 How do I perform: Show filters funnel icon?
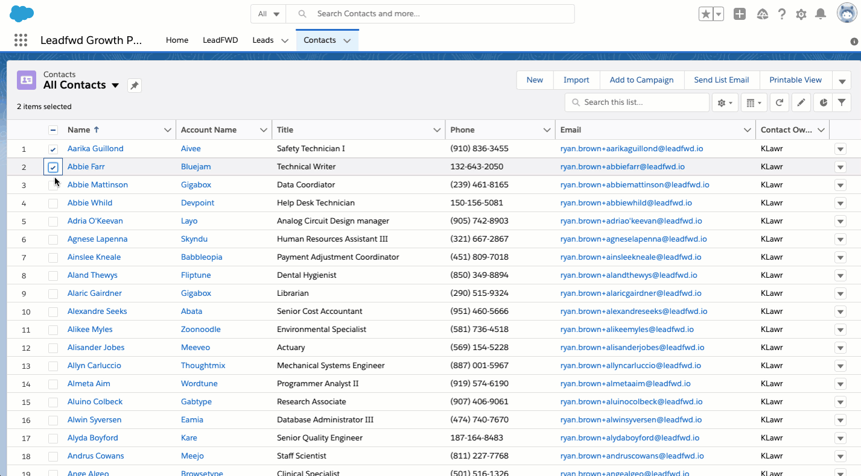click(842, 102)
